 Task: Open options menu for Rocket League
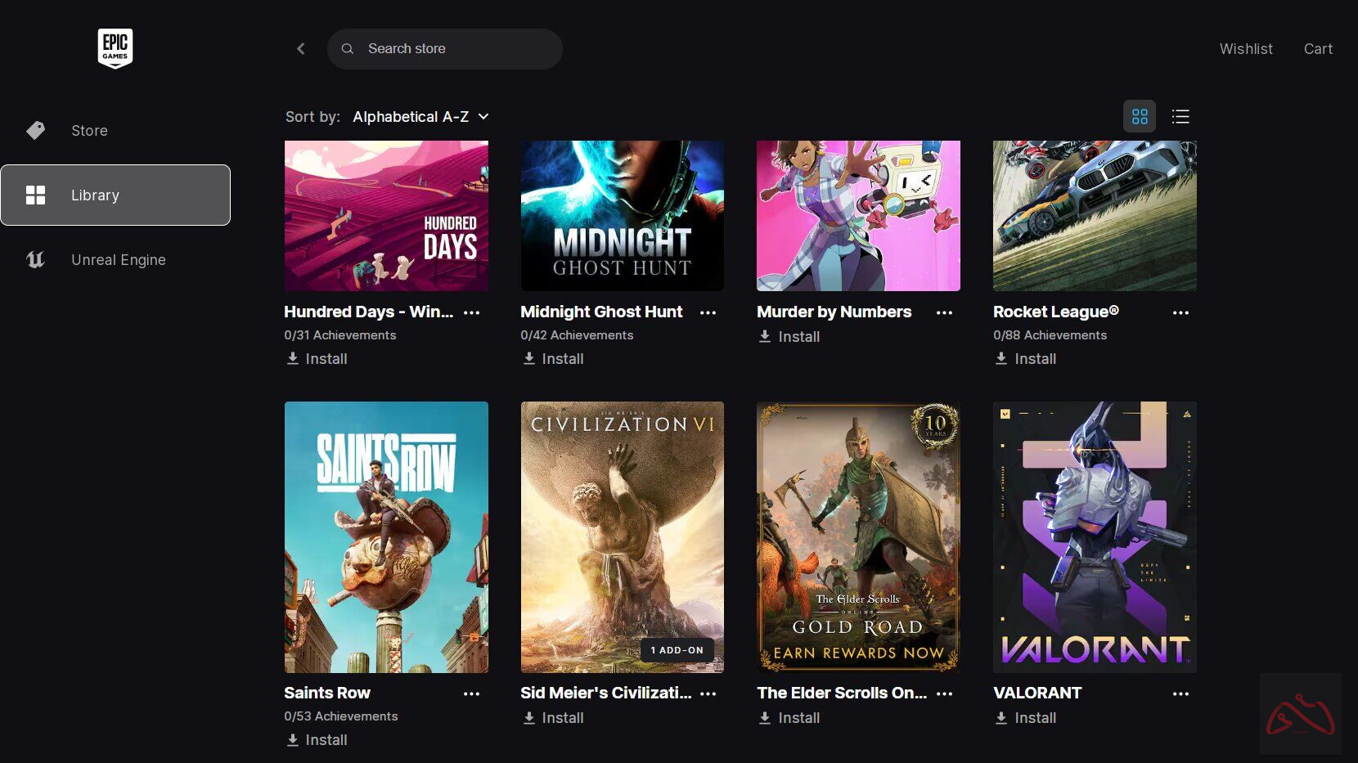pos(1180,312)
